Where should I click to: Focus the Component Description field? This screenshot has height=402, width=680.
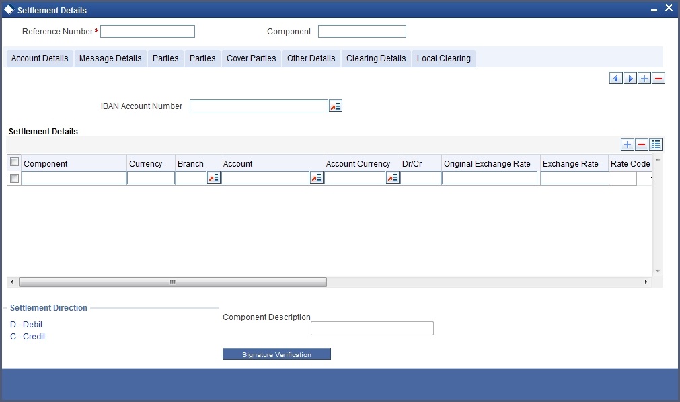coord(372,328)
